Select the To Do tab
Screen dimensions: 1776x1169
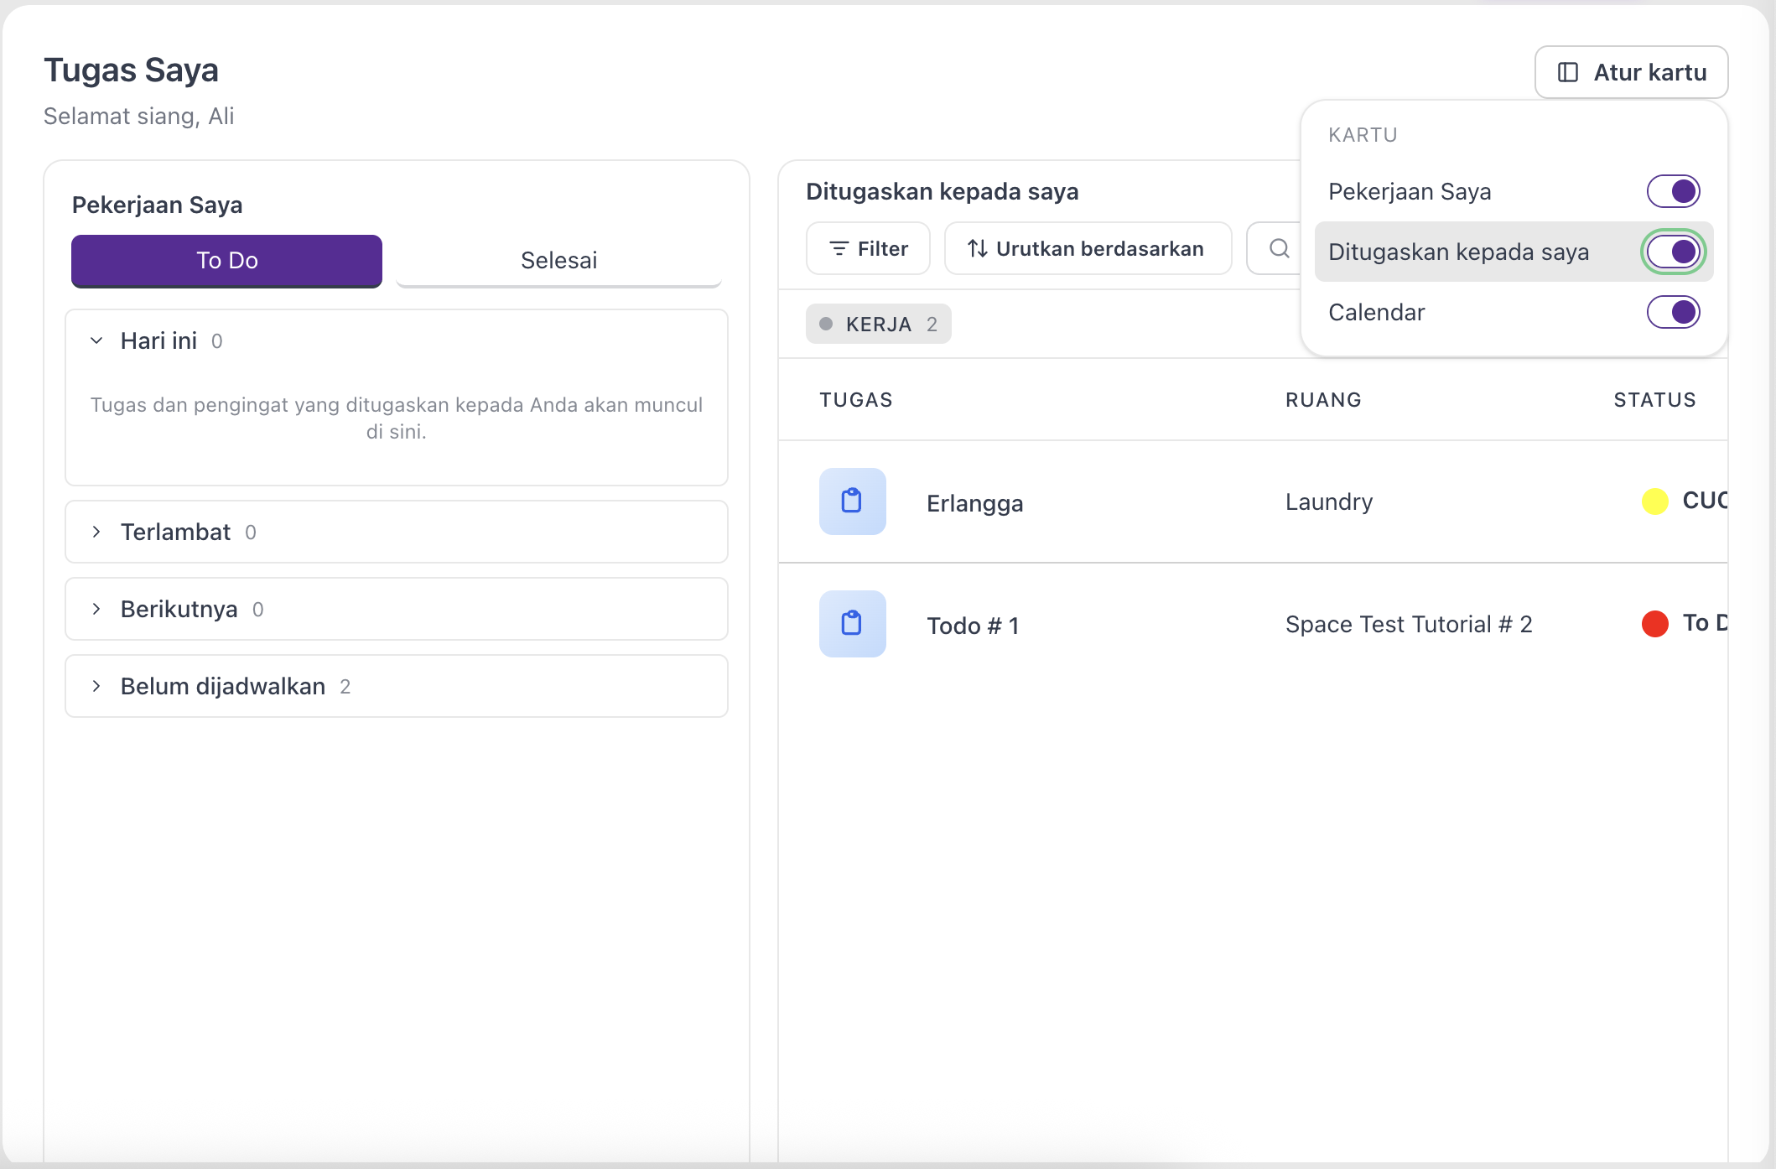point(226,260)
